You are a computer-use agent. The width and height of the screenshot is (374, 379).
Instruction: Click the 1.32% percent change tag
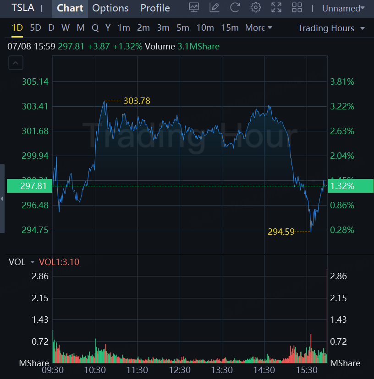[351, 186]
